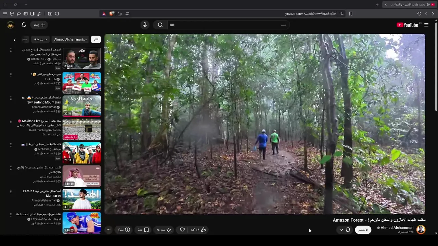The width and height of the screenshot is (438, 246).
Task: Open the 2:23:31 podcast video thumbnail
Action: [x=82, y=58]
